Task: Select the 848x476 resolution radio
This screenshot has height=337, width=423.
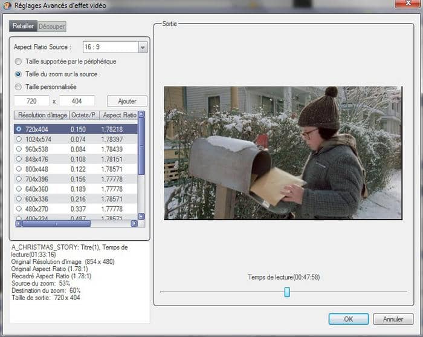Action: [x=19, y=159]
